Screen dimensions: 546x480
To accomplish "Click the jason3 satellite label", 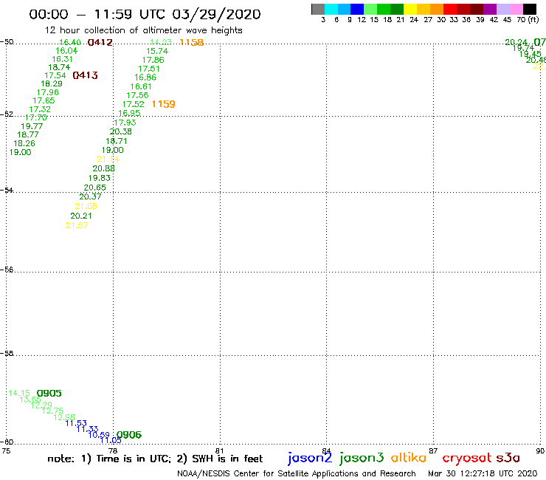I will pos(362,459).
